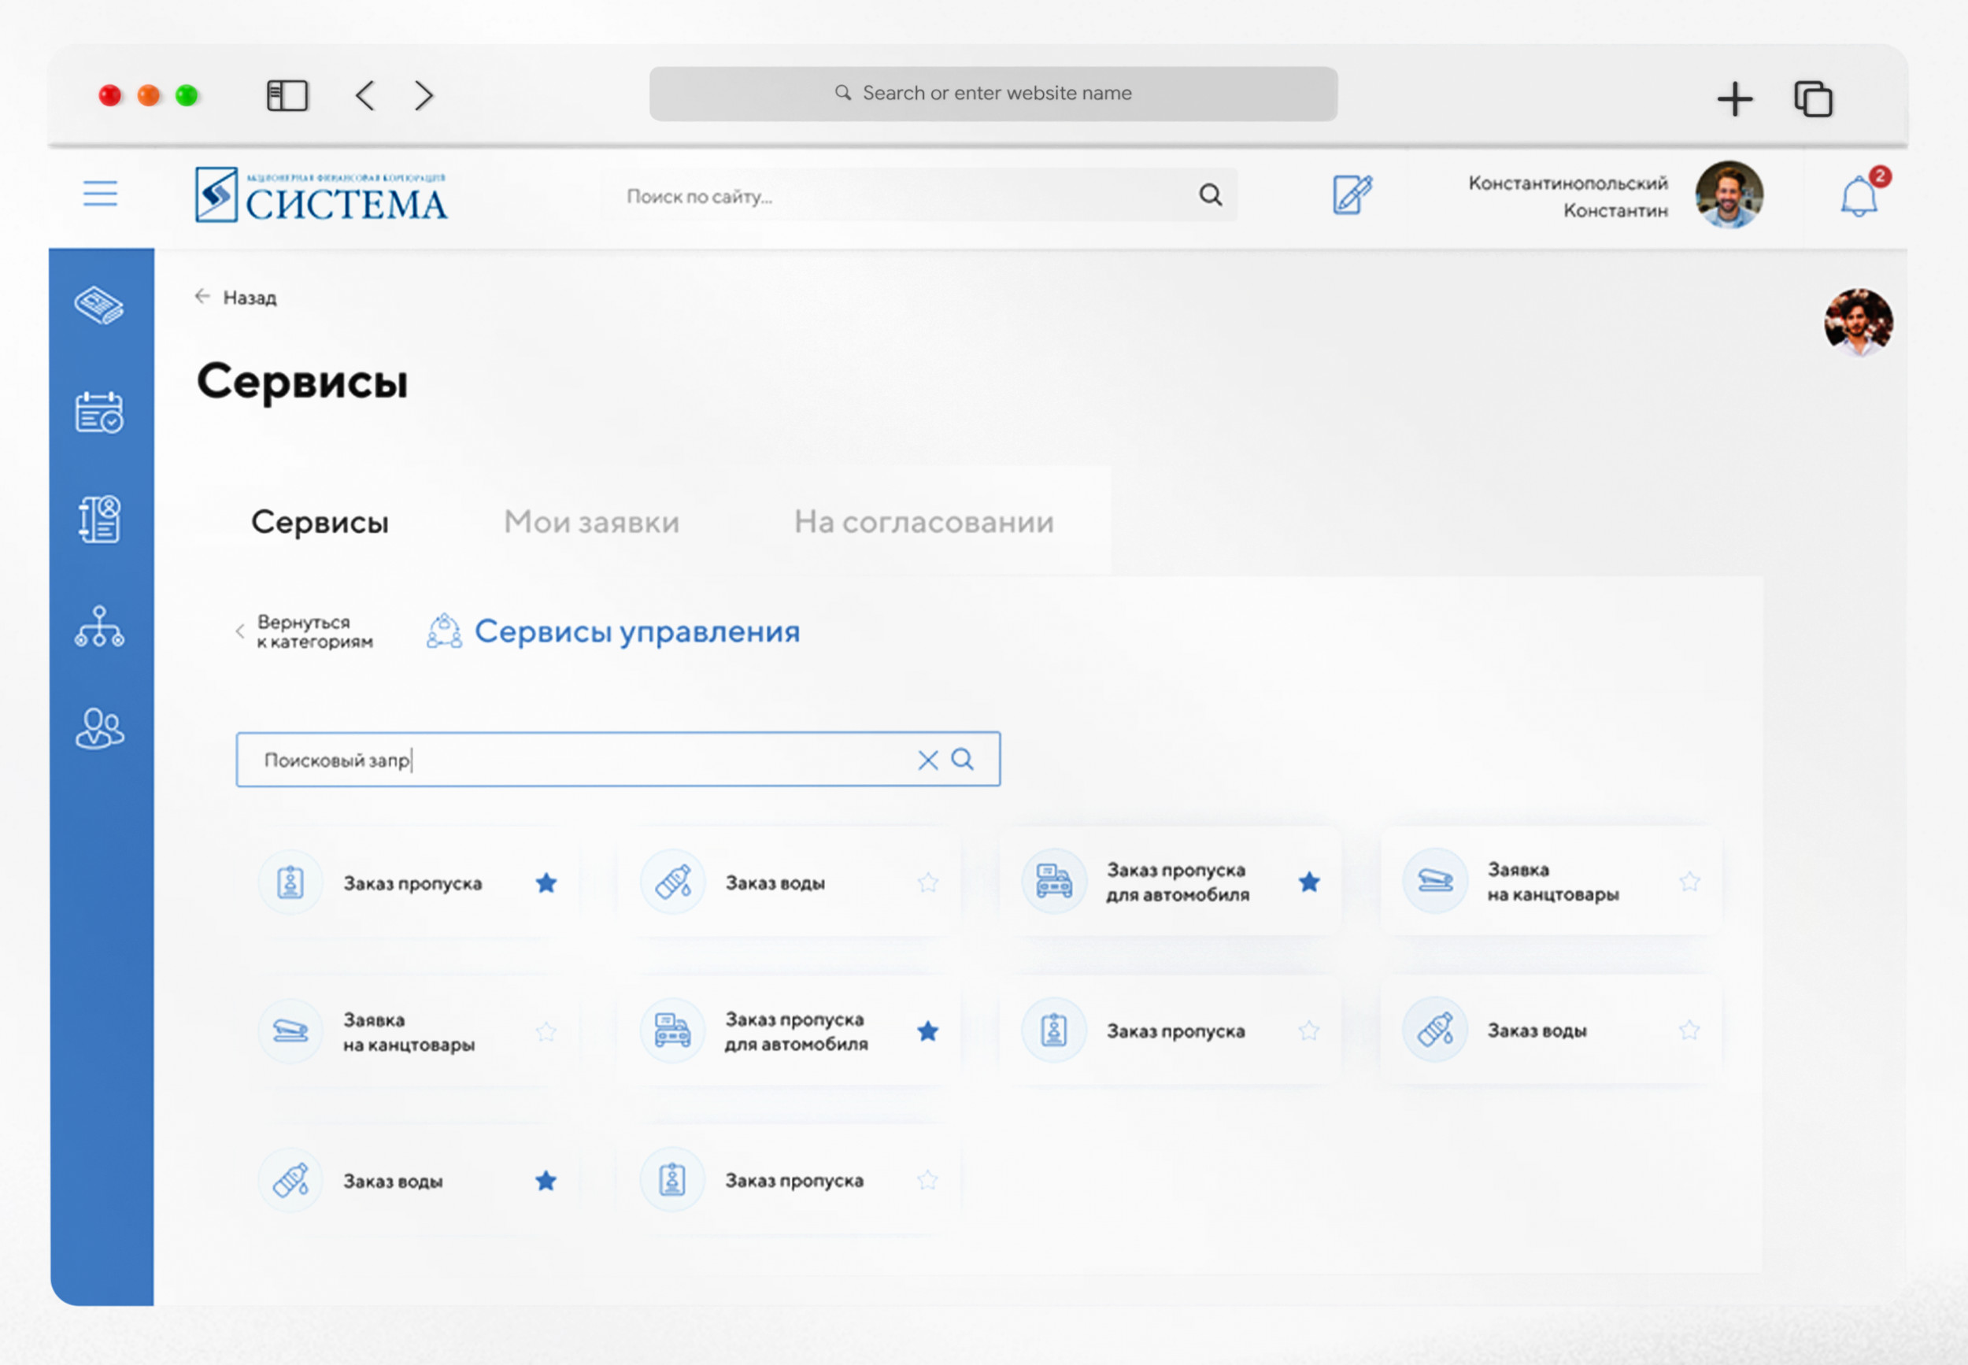Unfavorite the first Заказ пропуска star

[x=546, y=882]
